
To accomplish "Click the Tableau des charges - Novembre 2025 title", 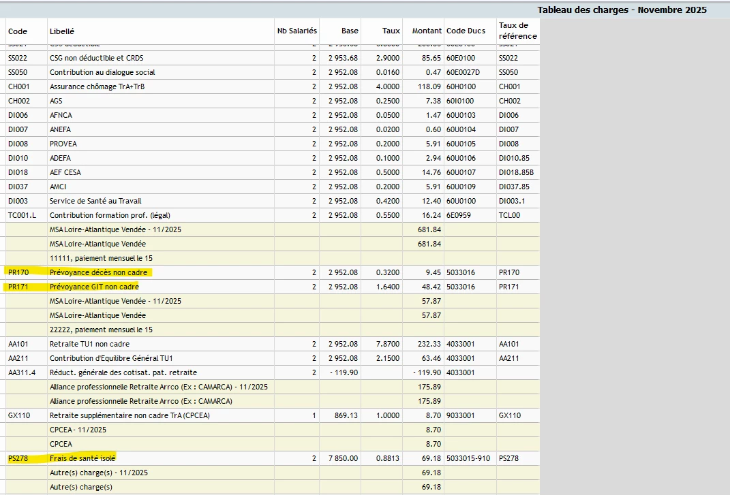I will pyautogui.click(x=622, y=10).
